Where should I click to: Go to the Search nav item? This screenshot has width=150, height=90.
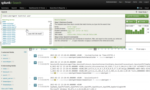(x=14, y=8)
